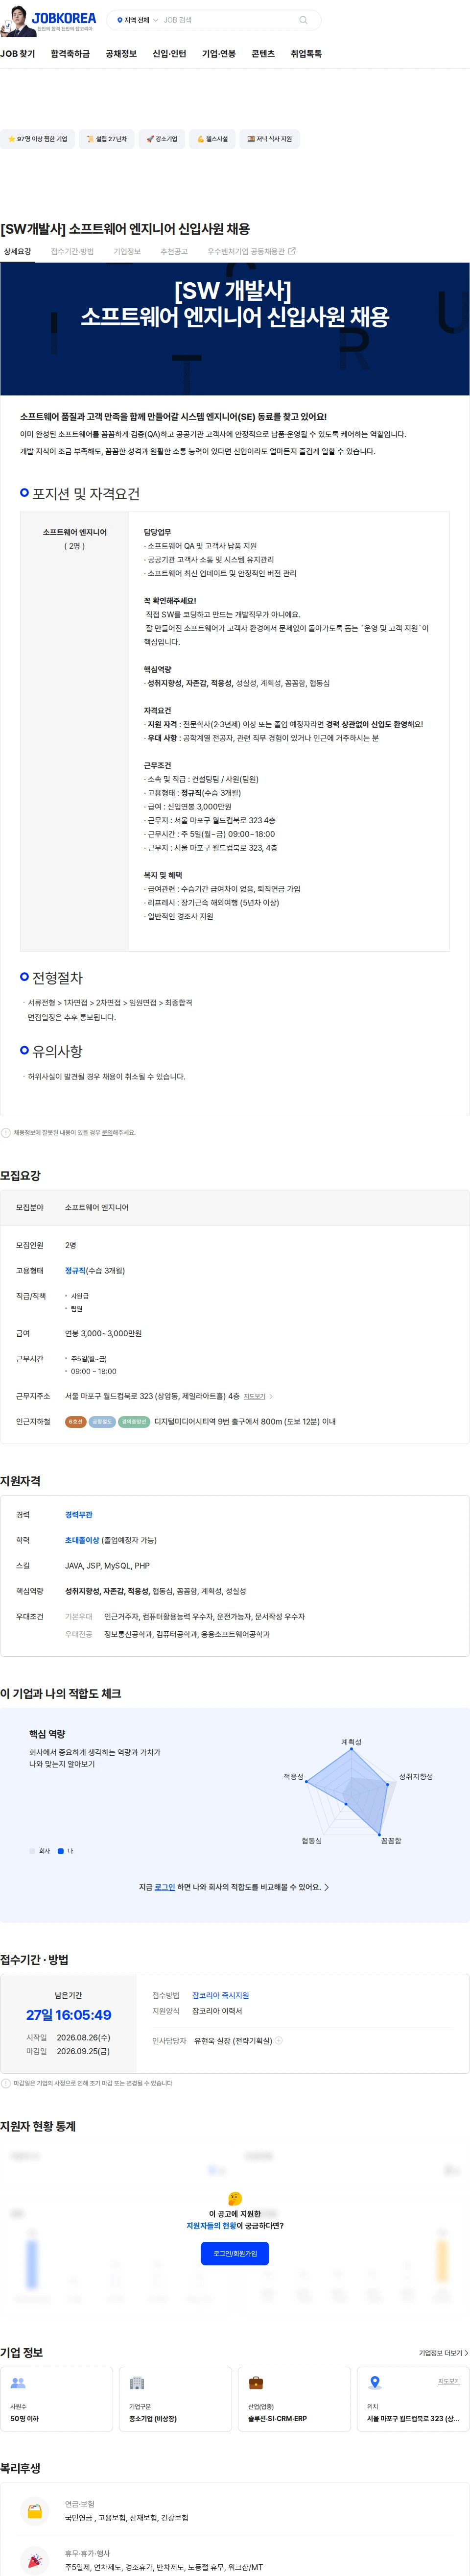
Task: Click the 회사 legend marker
Action: pos(32,1851)
